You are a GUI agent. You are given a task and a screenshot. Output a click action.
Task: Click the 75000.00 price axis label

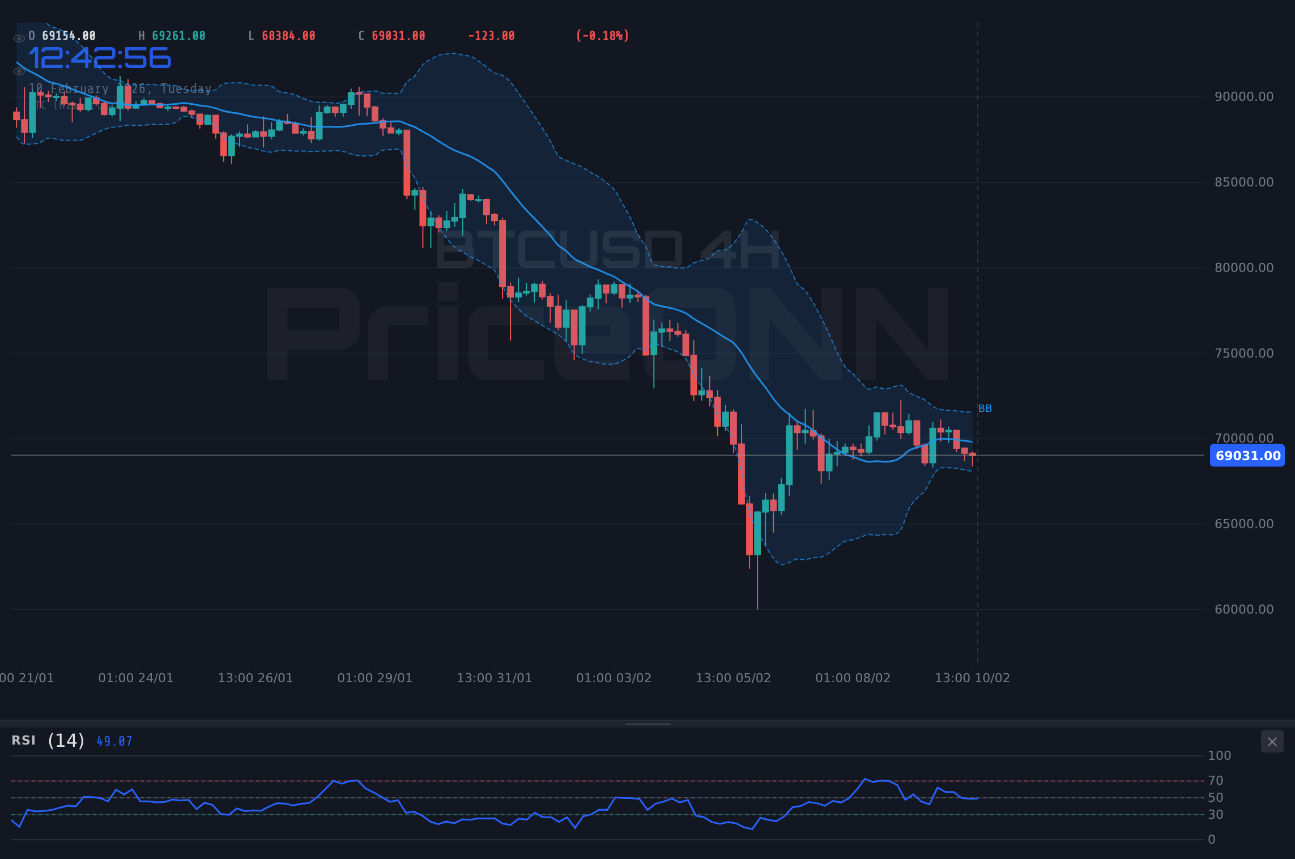[1244, 354]
